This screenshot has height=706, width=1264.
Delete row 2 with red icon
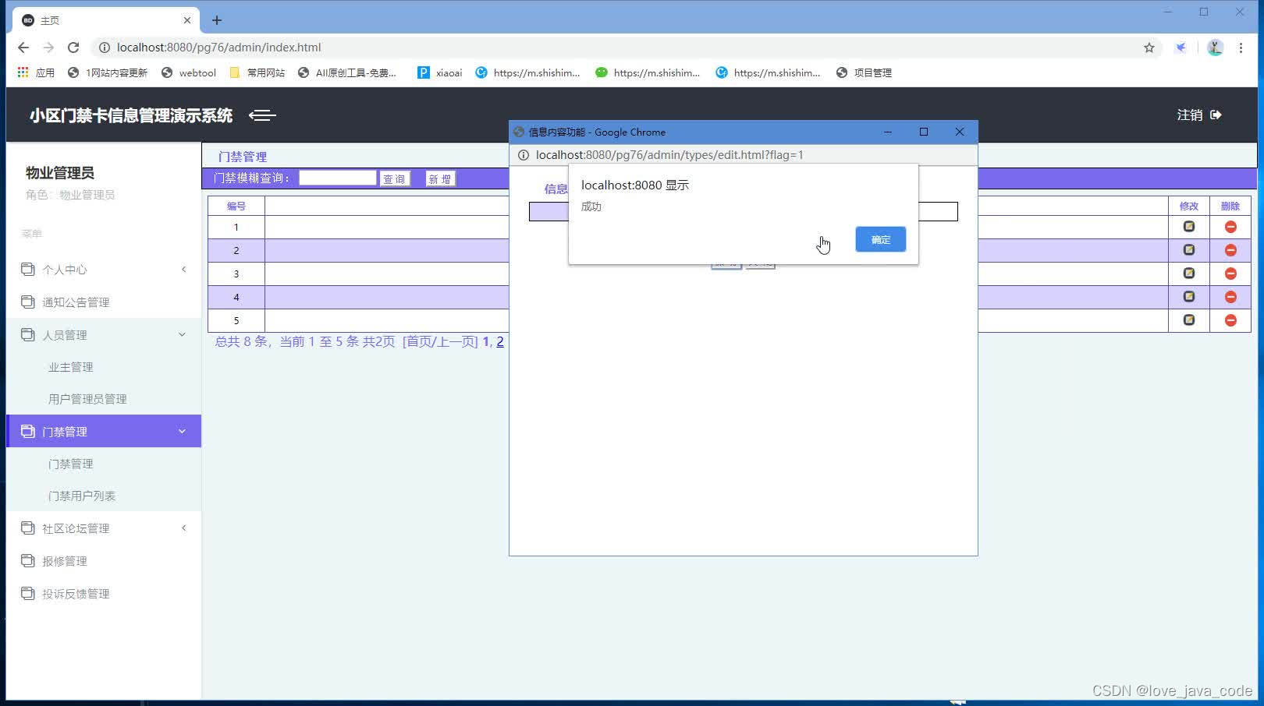1230,250
